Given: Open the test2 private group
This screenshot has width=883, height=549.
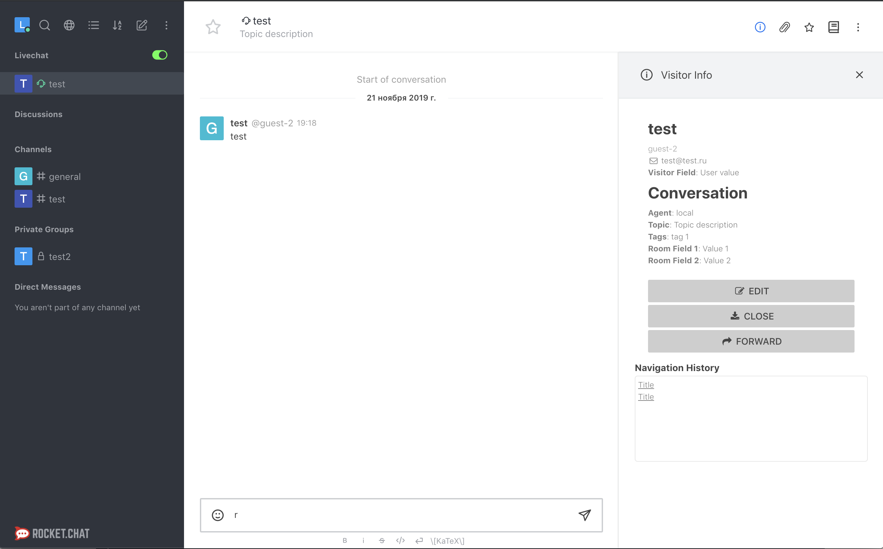Looking at the screenshot, I should point(60,257).
